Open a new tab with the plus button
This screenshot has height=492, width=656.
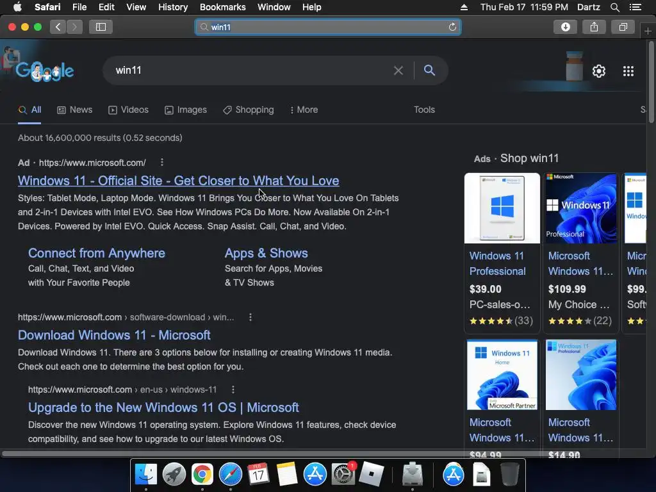[x=648, y=31]
